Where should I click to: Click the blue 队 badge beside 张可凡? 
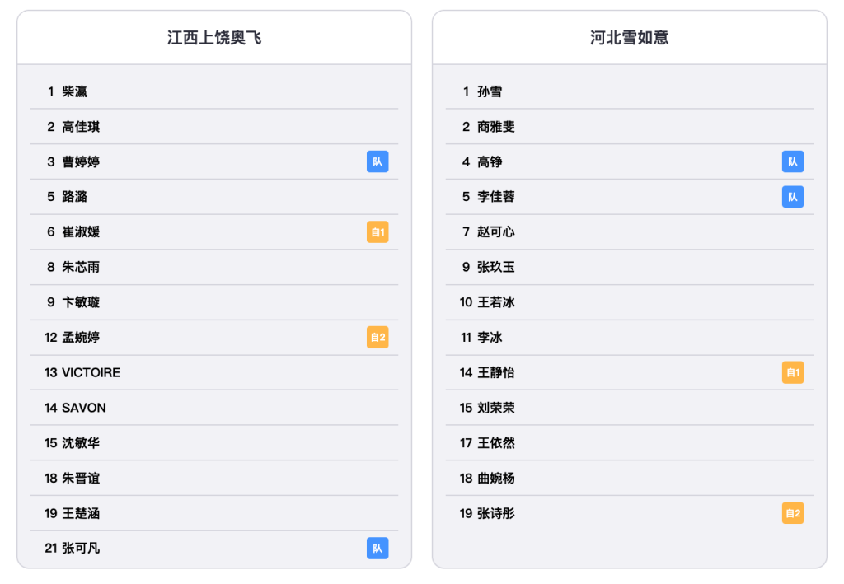[377, 548]
